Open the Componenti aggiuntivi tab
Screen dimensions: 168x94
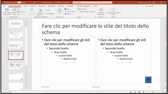[x=83, y=6]
